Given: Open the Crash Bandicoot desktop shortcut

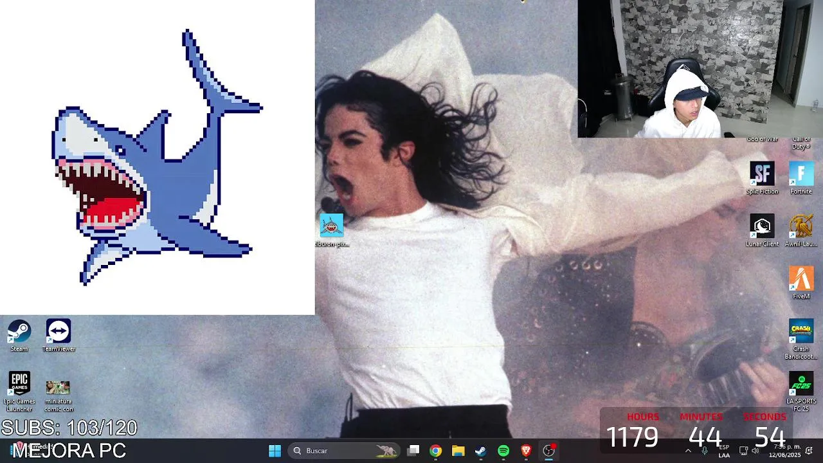Looking at the screenshot, I should tap(801, 340).
